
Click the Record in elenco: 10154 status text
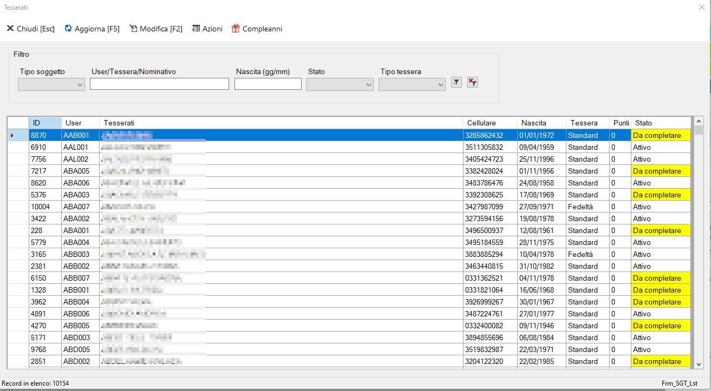coord(35,383)
